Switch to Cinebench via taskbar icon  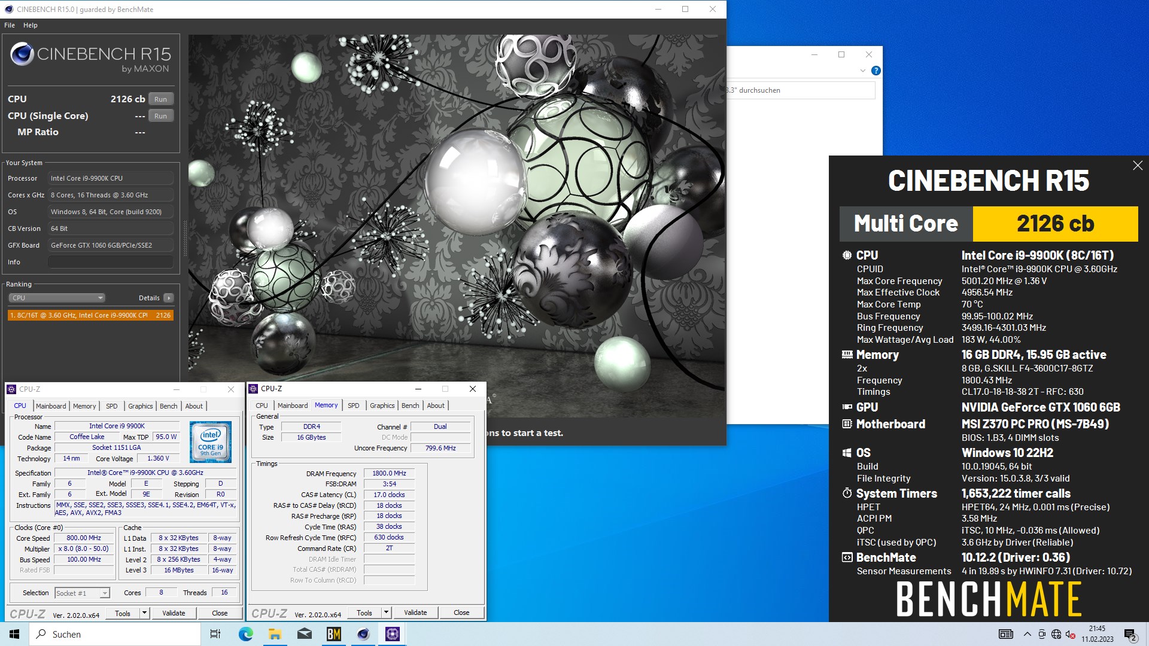(363, 634)
